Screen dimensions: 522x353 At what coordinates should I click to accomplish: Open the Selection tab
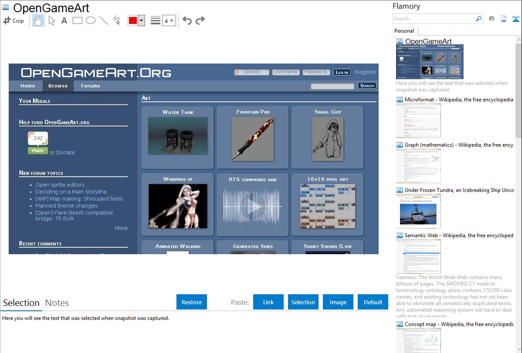pos(21,303)
